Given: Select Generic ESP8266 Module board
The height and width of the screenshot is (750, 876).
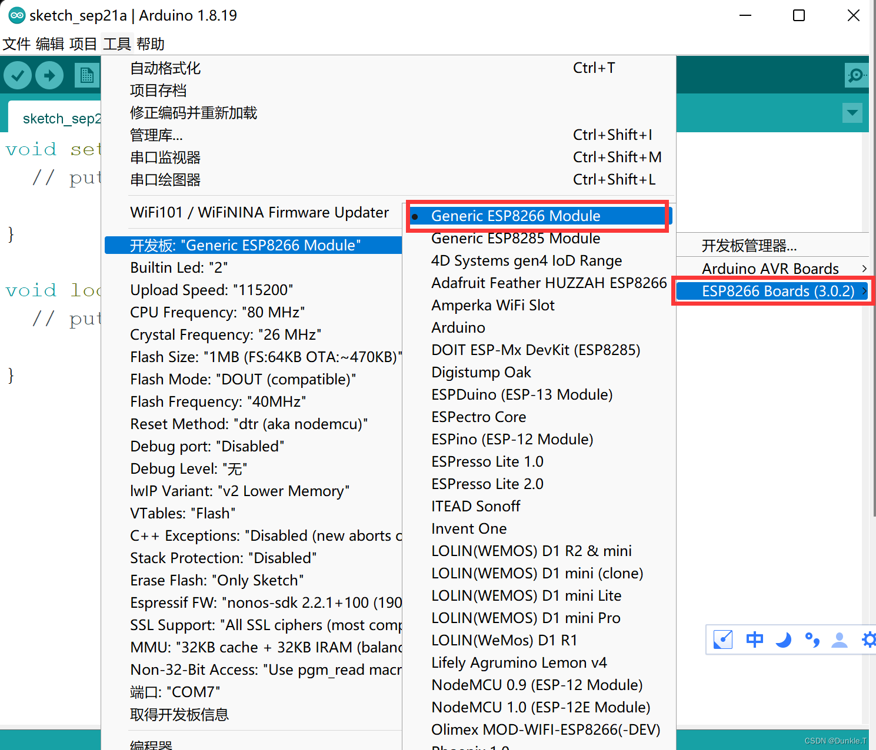Looking at the screenshot, I should click(x=539, y=216).
